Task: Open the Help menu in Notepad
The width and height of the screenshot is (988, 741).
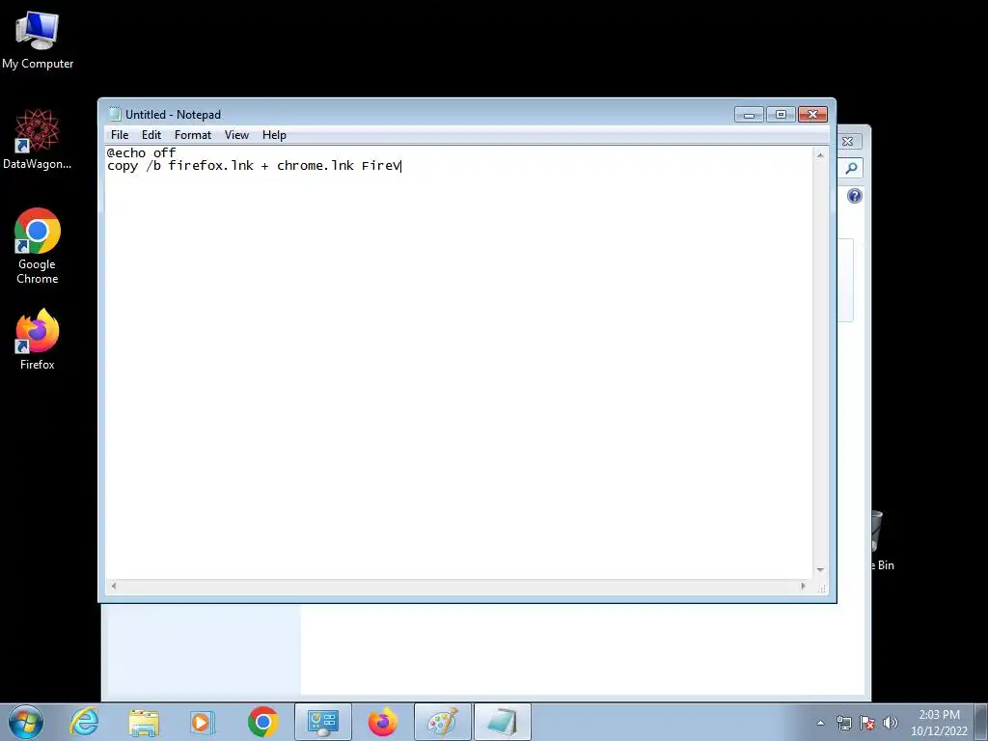Action: (274, 135)
